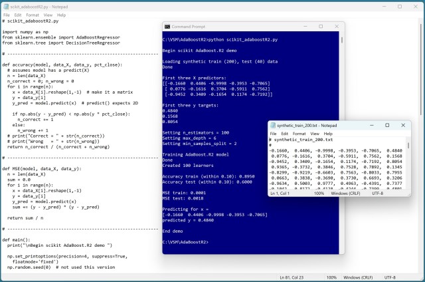This screenshot has width=425, height=282.
Task: Click 'Windows (CRLF)' in main Notepad status bar
Action: coord(359,277)
